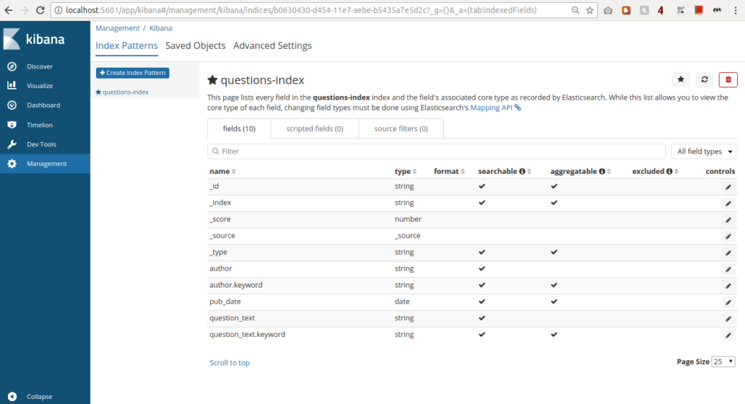Click author.keyword field name
Image resolution: width=745 pixels, height=404 pixels.
(236, 285)
